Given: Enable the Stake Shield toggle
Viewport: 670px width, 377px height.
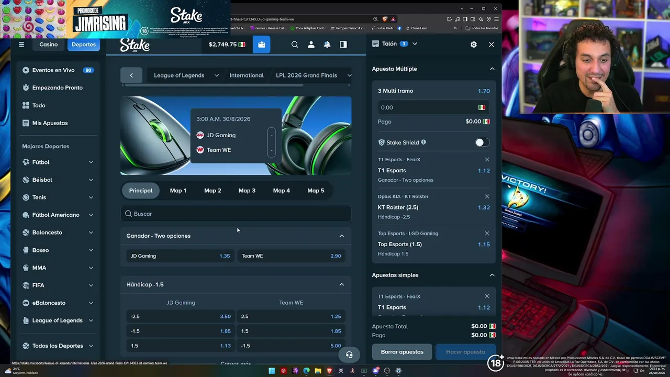Looking at the screenshot, I should (482, 142).
